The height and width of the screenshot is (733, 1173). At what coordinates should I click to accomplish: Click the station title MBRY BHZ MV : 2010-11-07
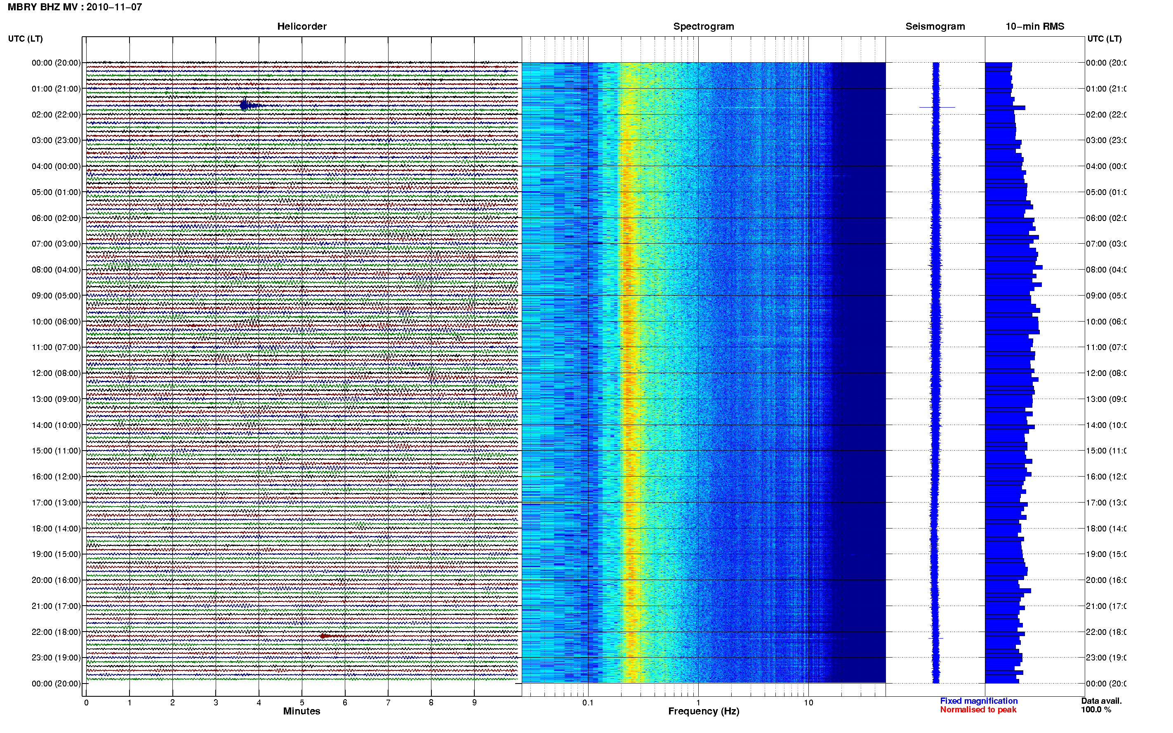[x=75, y=7]
